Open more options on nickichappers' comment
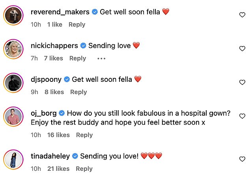The height and width of the screenshot is (179, 250). tap(101, 58)
